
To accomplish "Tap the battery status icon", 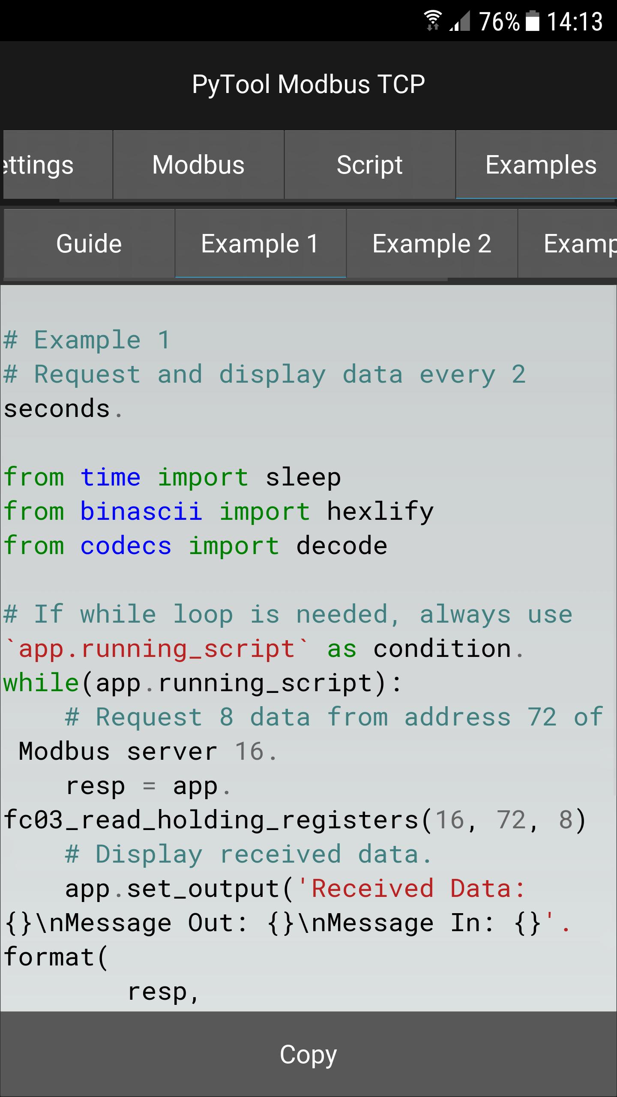I will point(532,21).
